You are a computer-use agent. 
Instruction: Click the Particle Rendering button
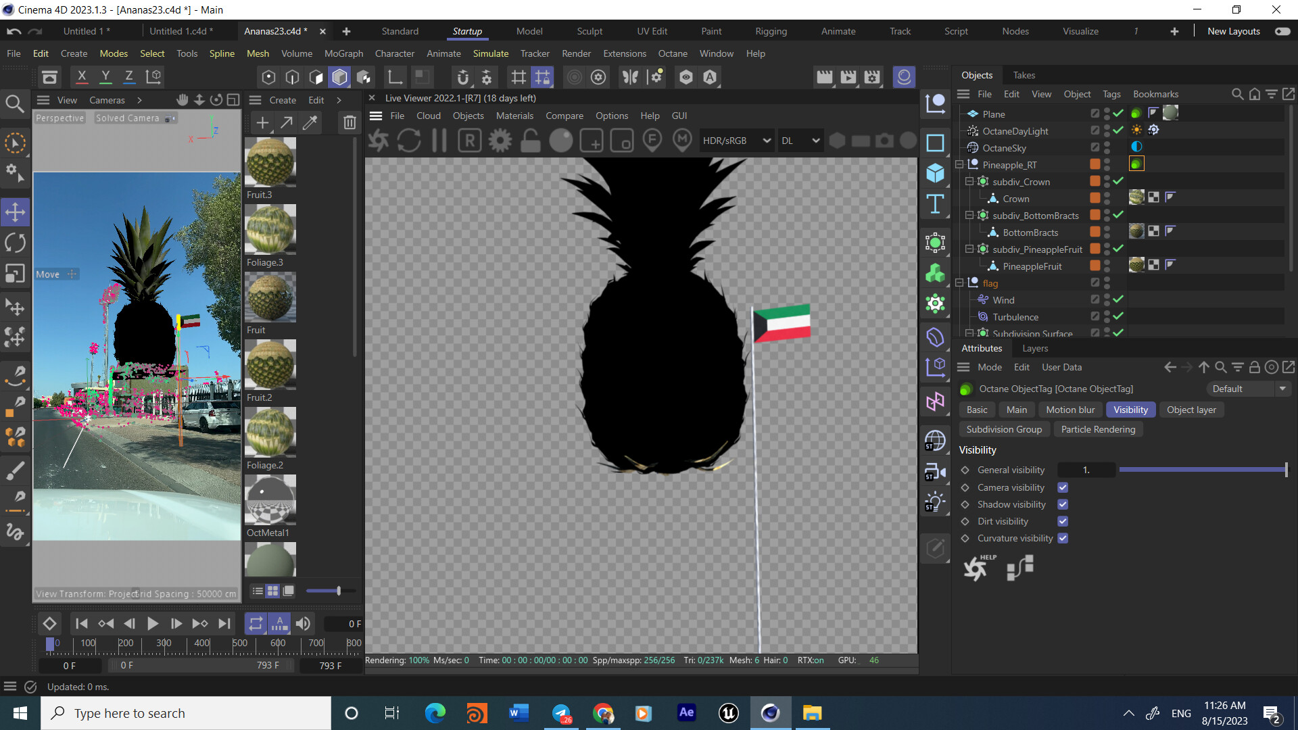pos(1097,429)
